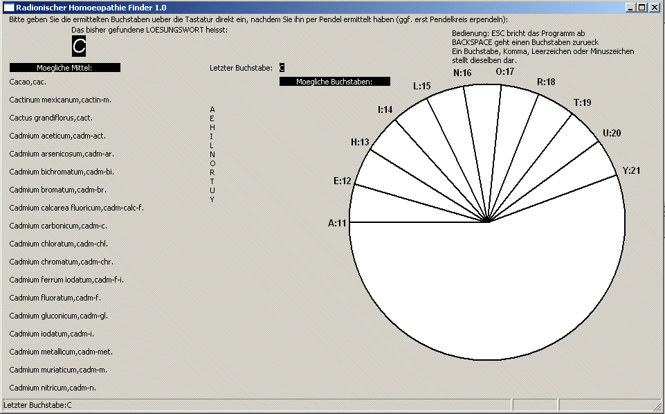Click the 'E:12' label on the pendulum circle
Screen dimensions: 665x414
point(343,181)
